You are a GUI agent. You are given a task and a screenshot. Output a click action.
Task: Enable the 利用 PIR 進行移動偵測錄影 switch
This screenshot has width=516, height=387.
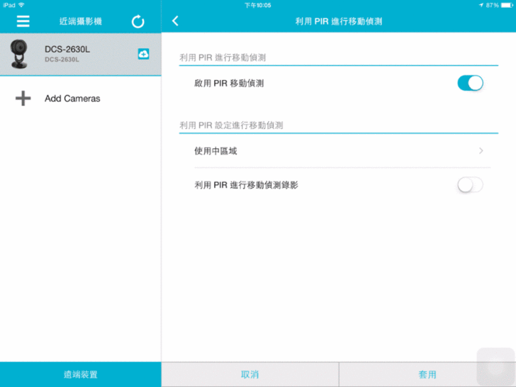[470, 185]
